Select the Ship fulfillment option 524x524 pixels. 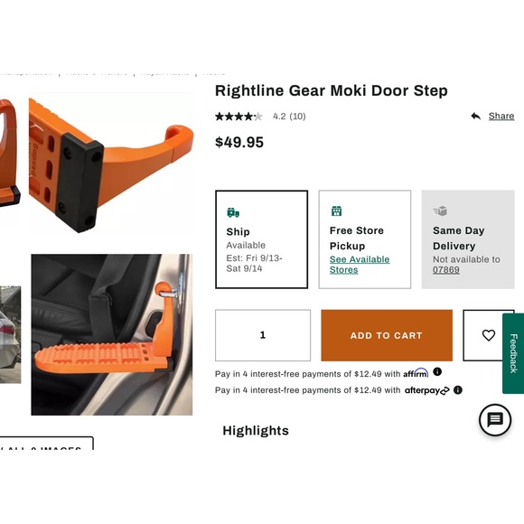point(261,239)
